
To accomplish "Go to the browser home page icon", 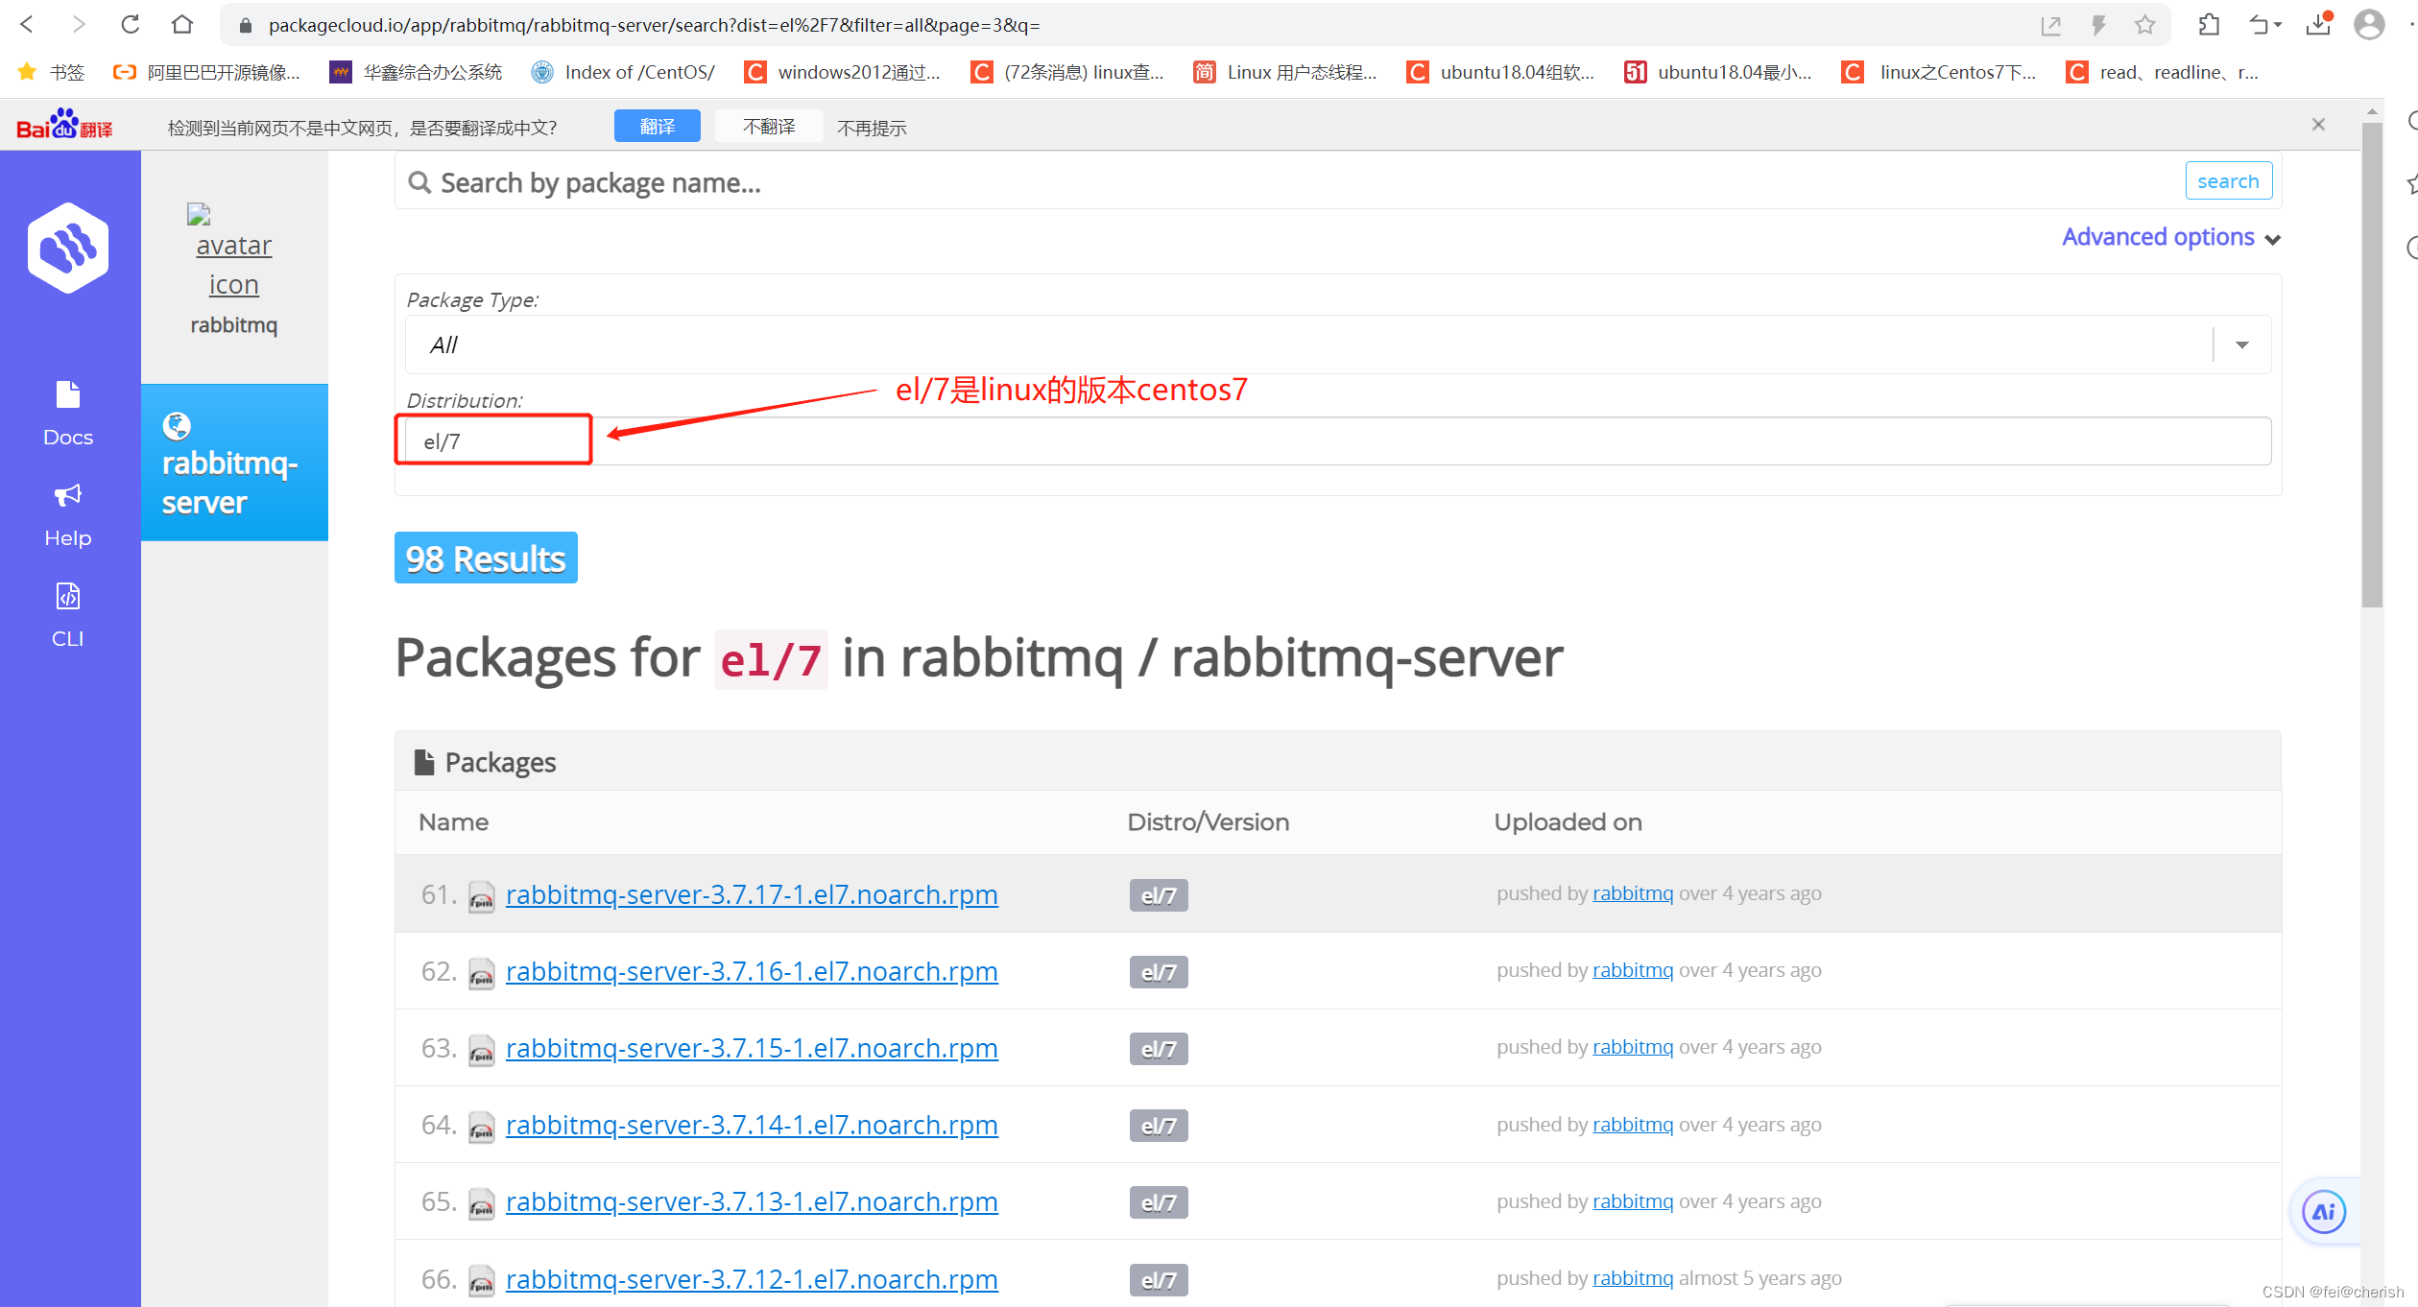I will pos(182,25).
